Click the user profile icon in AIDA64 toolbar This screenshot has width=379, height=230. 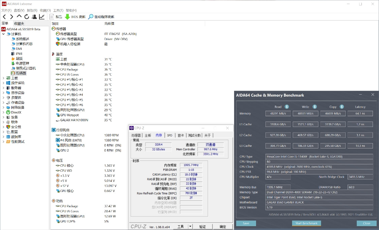[34, 17]
